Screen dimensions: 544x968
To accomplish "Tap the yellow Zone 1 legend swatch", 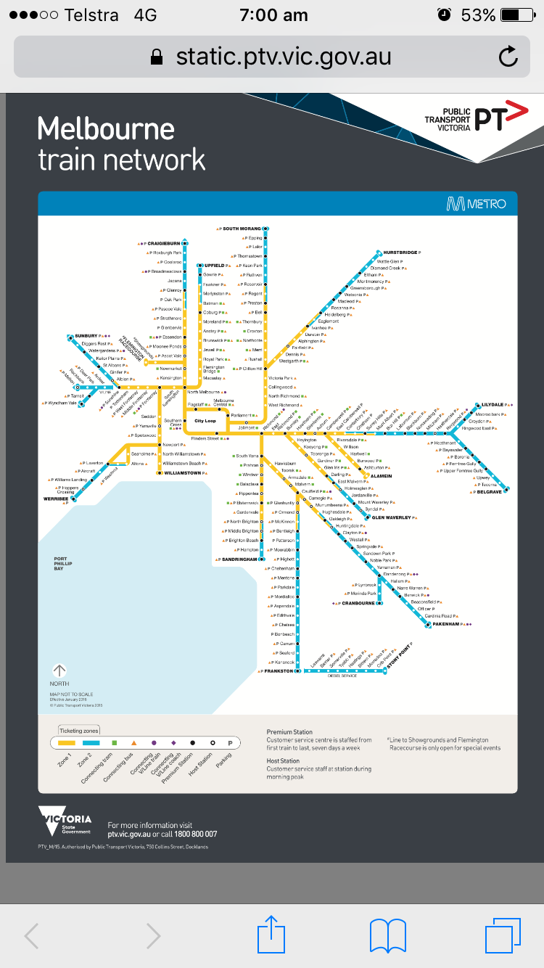I will pos(67,743).
